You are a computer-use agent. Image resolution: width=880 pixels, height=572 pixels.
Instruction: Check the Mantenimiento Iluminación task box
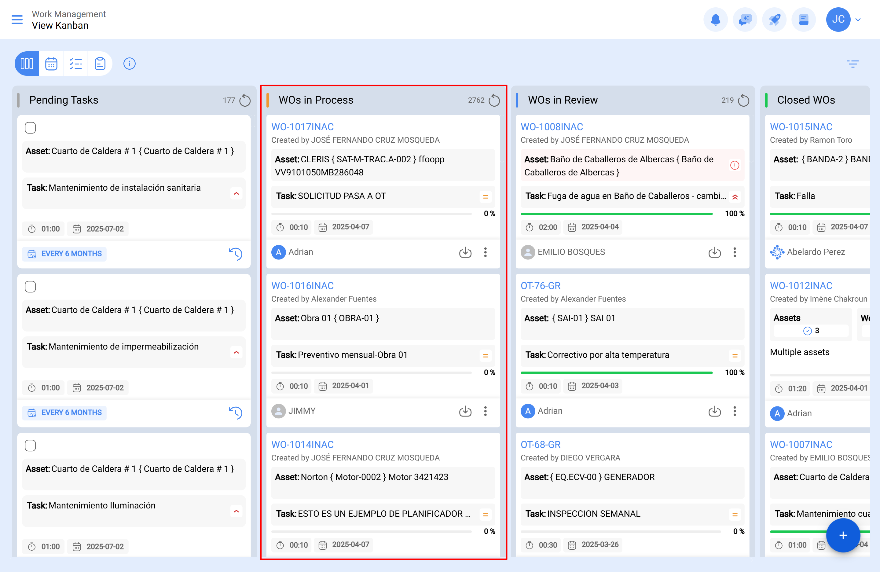(30, 446)
